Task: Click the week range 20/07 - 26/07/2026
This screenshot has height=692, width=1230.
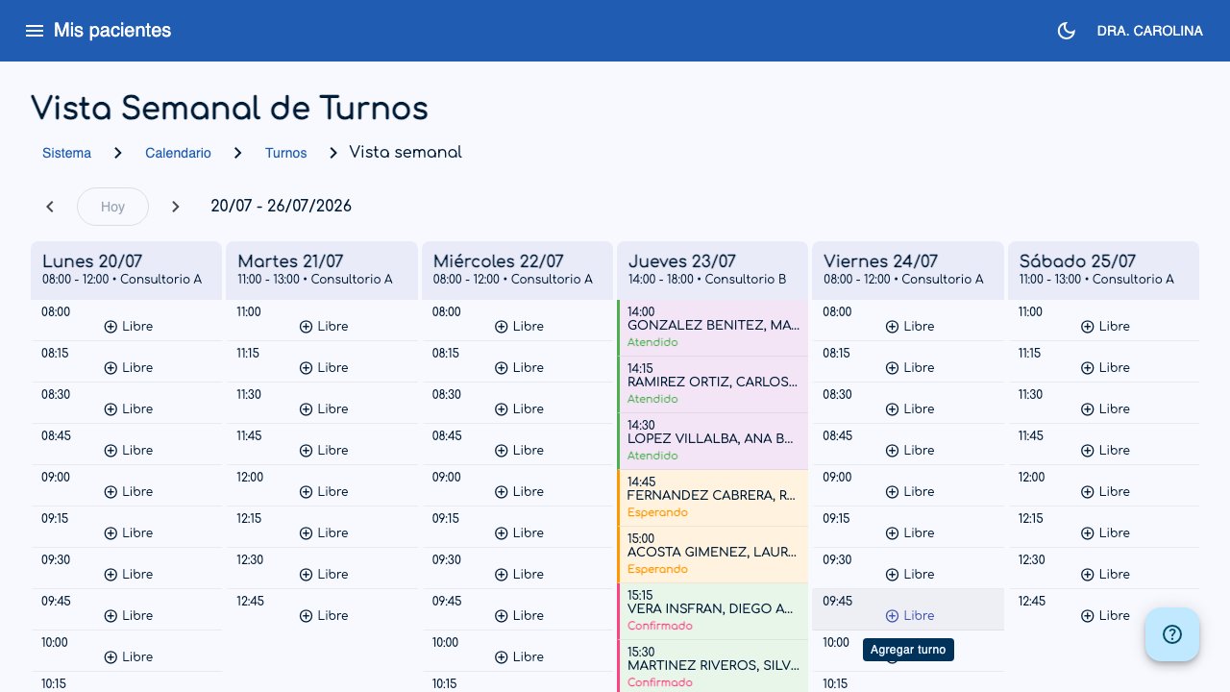Action: 282,206
